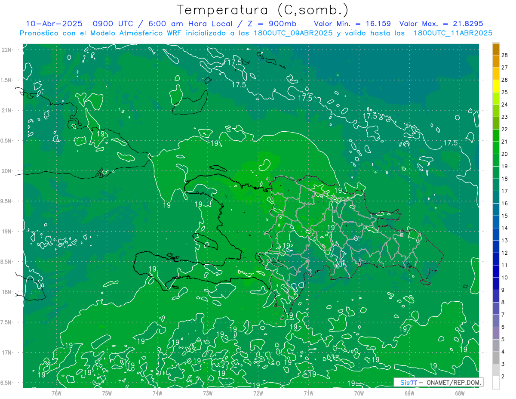Screen dimensions: 516x399
Task: Click the "1800UTC_09ABR2025" initialization time text
Action: [x=293, y=33]
